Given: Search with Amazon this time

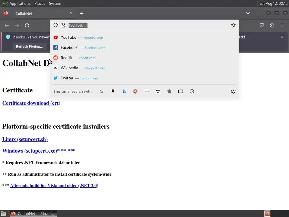Looking at the screenshot, I should pos(113,91).
